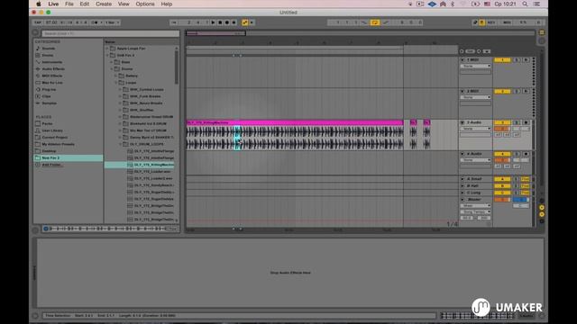Select the Audio Effects category
577x324 pixels.
click(x=53, y=68)
